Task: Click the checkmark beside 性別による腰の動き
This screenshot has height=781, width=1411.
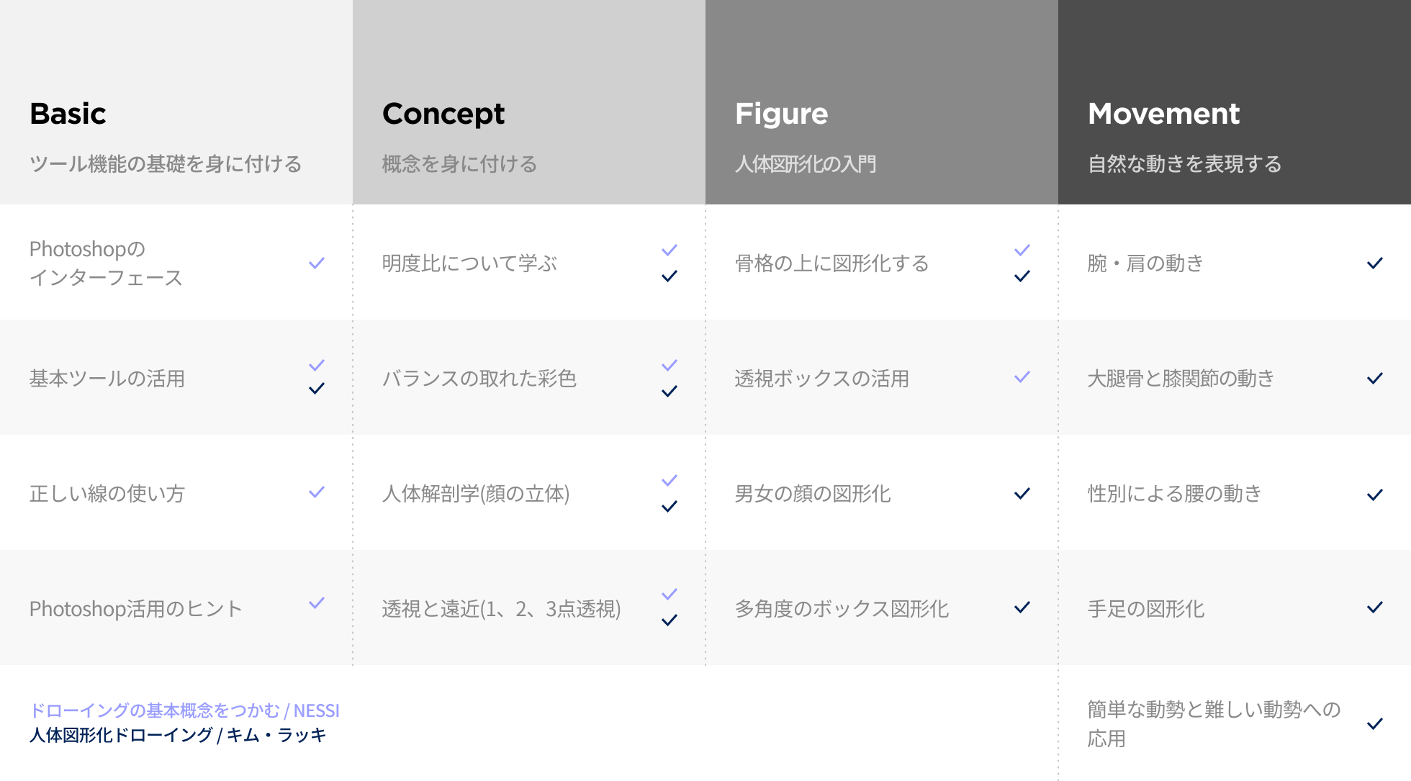Action: click(x=1375, y=495)
